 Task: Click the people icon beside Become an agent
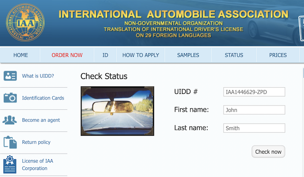tap(9, 120)
